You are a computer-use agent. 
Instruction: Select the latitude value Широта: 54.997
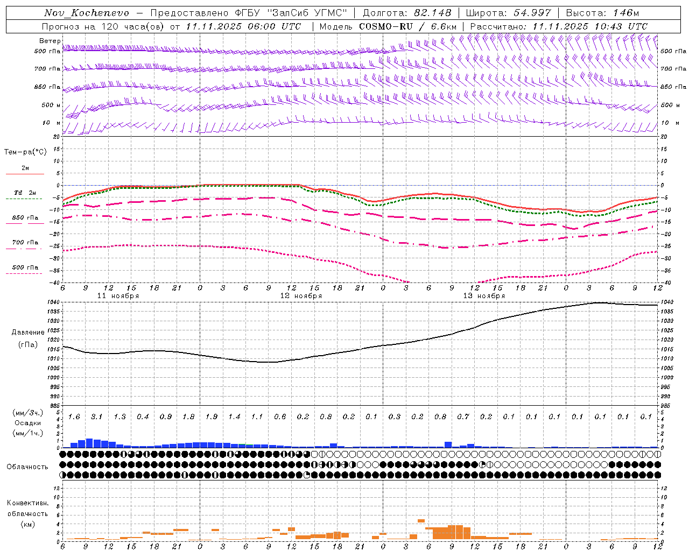click(x=509, y=13)
